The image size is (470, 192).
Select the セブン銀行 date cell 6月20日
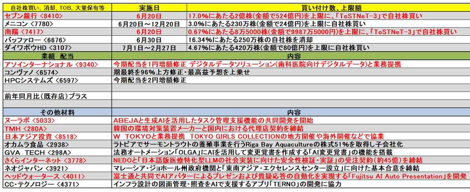[x=149, y=16]
